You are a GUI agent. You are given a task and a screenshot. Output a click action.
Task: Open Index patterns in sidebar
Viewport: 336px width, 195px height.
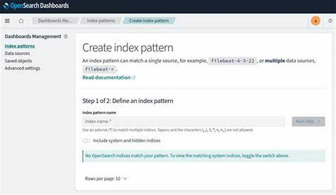(x=19, y=46)
